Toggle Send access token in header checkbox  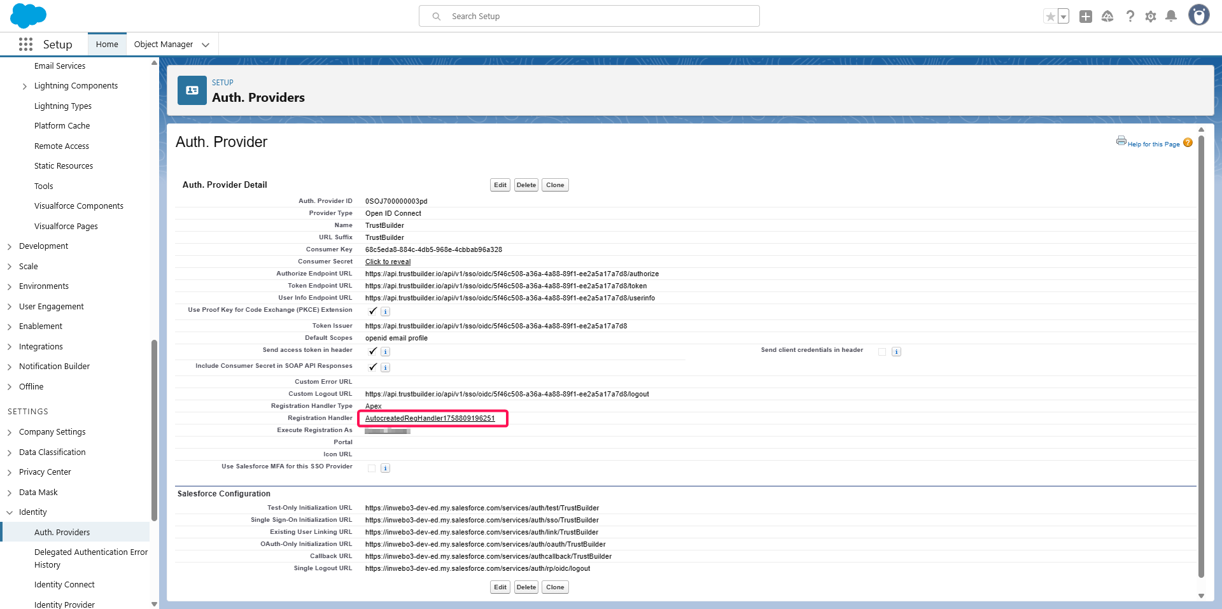coord(372,351)
